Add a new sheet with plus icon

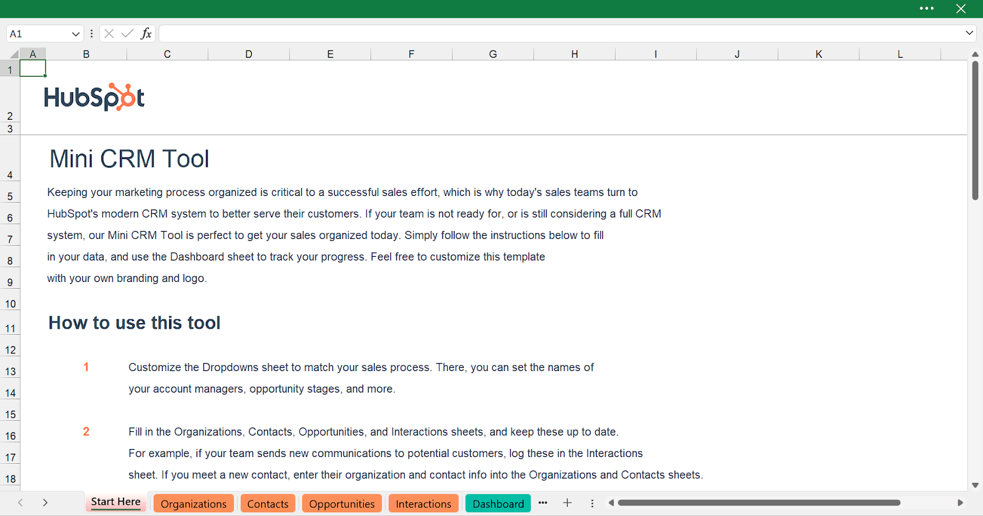click(x=567, y=503)
